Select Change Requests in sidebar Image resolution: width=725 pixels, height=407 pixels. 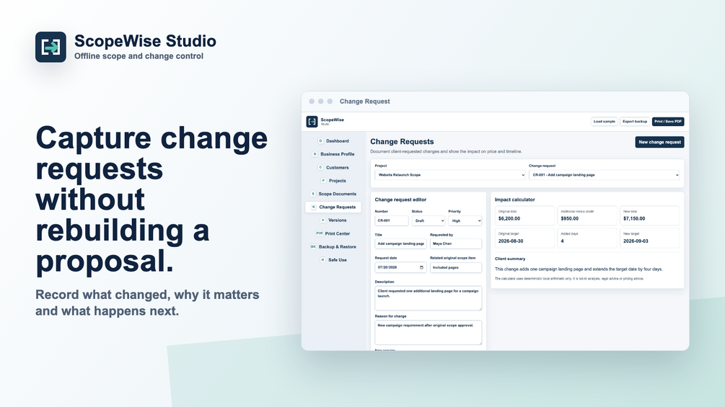[x=333, y=207]
